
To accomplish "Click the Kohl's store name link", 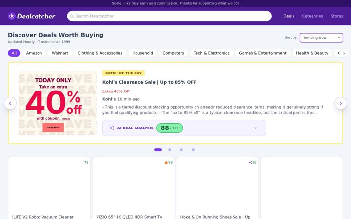I will 109,99.
